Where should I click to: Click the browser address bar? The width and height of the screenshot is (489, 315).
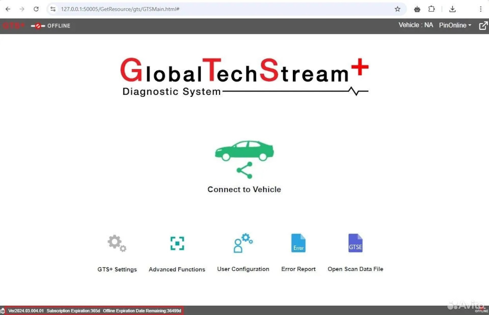tap(153, 9)
